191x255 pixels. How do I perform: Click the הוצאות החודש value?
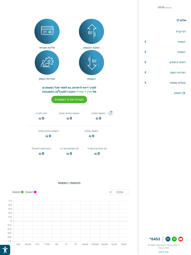[92, 136]
